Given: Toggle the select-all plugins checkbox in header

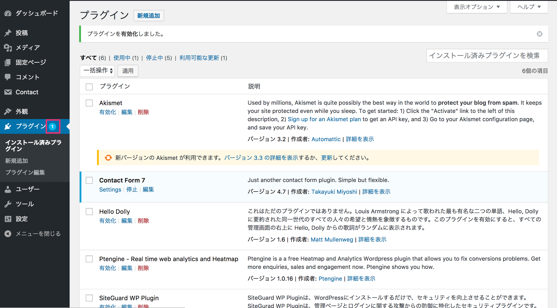Looking at the screenshot, I should (x=89, y=87).
